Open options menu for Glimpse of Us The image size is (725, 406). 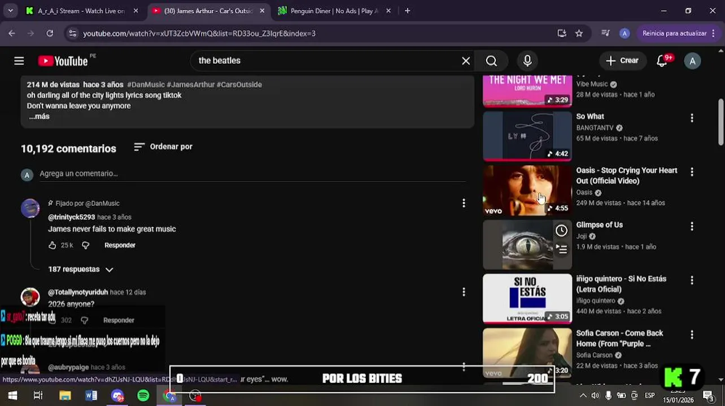tap(692, 226)
